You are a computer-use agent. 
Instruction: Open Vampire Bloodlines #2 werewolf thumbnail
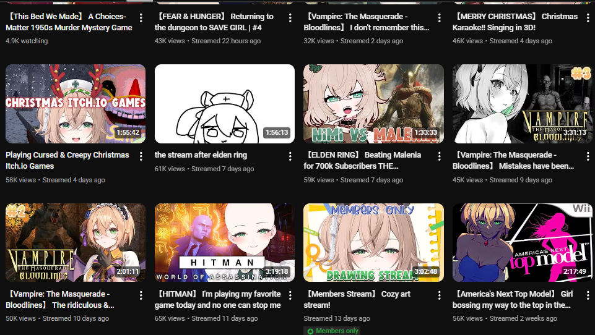(x=76, y=242)
